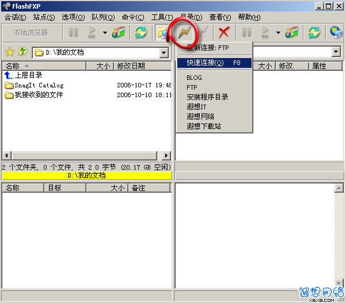Click the switch to local browser folder icon
The image size is (346, 303).
click(x=162, y=33)
